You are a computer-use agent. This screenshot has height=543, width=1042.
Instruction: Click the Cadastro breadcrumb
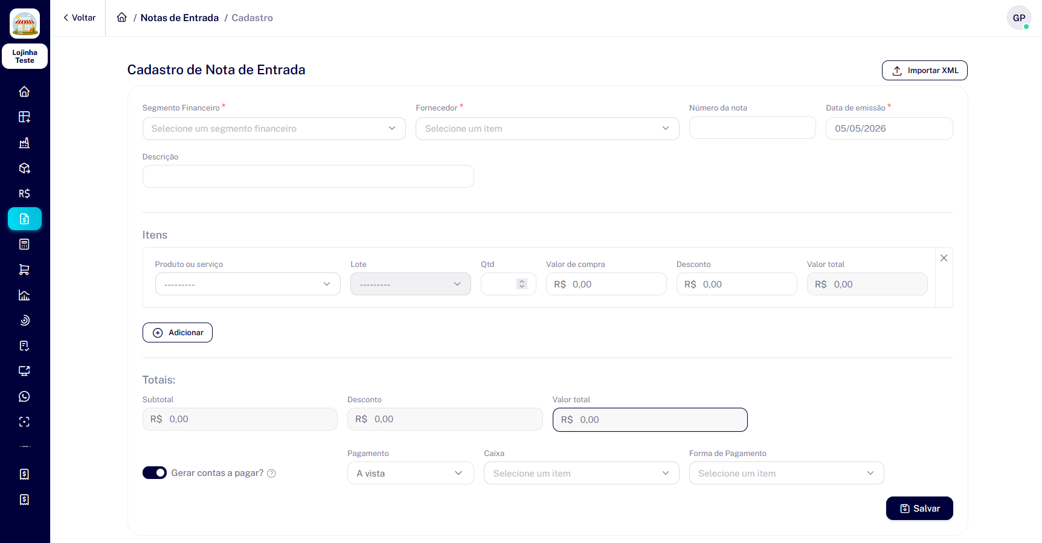click(252, 18)
